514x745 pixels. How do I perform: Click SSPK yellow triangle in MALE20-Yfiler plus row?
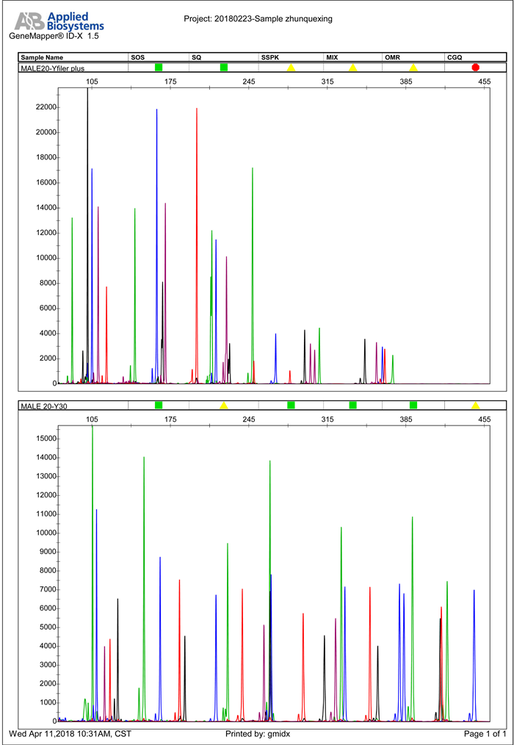point(291,68)
